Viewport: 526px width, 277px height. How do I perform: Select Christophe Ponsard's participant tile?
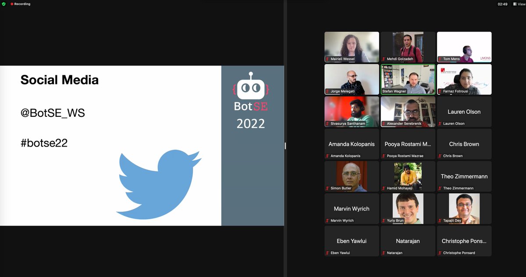(x=464, y=241)
